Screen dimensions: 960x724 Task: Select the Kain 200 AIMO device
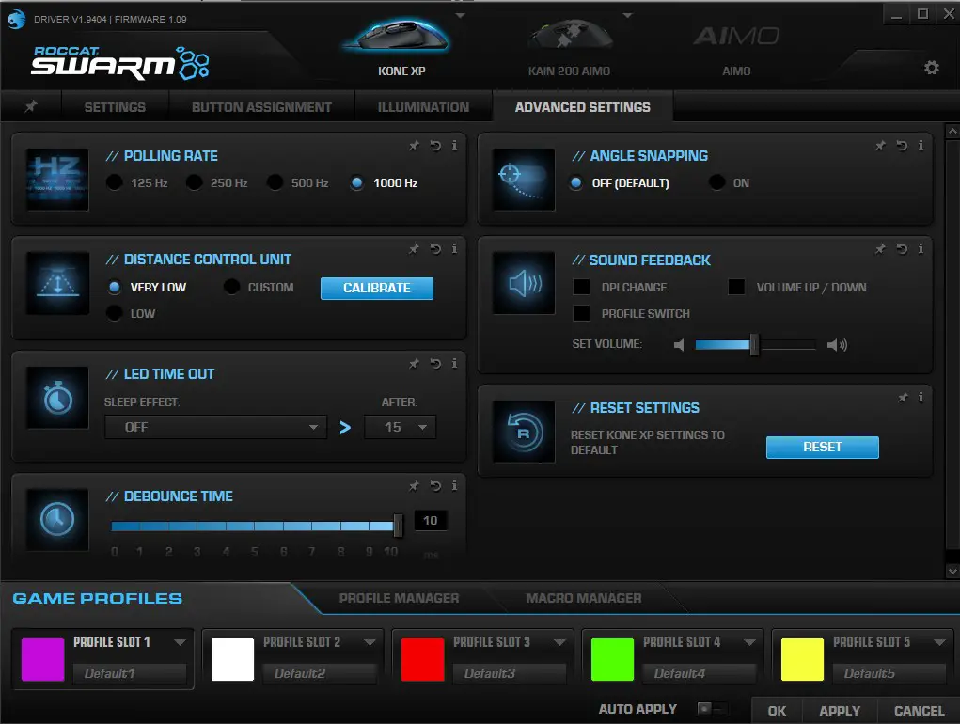pyautogui.click(x=570, y=48)
